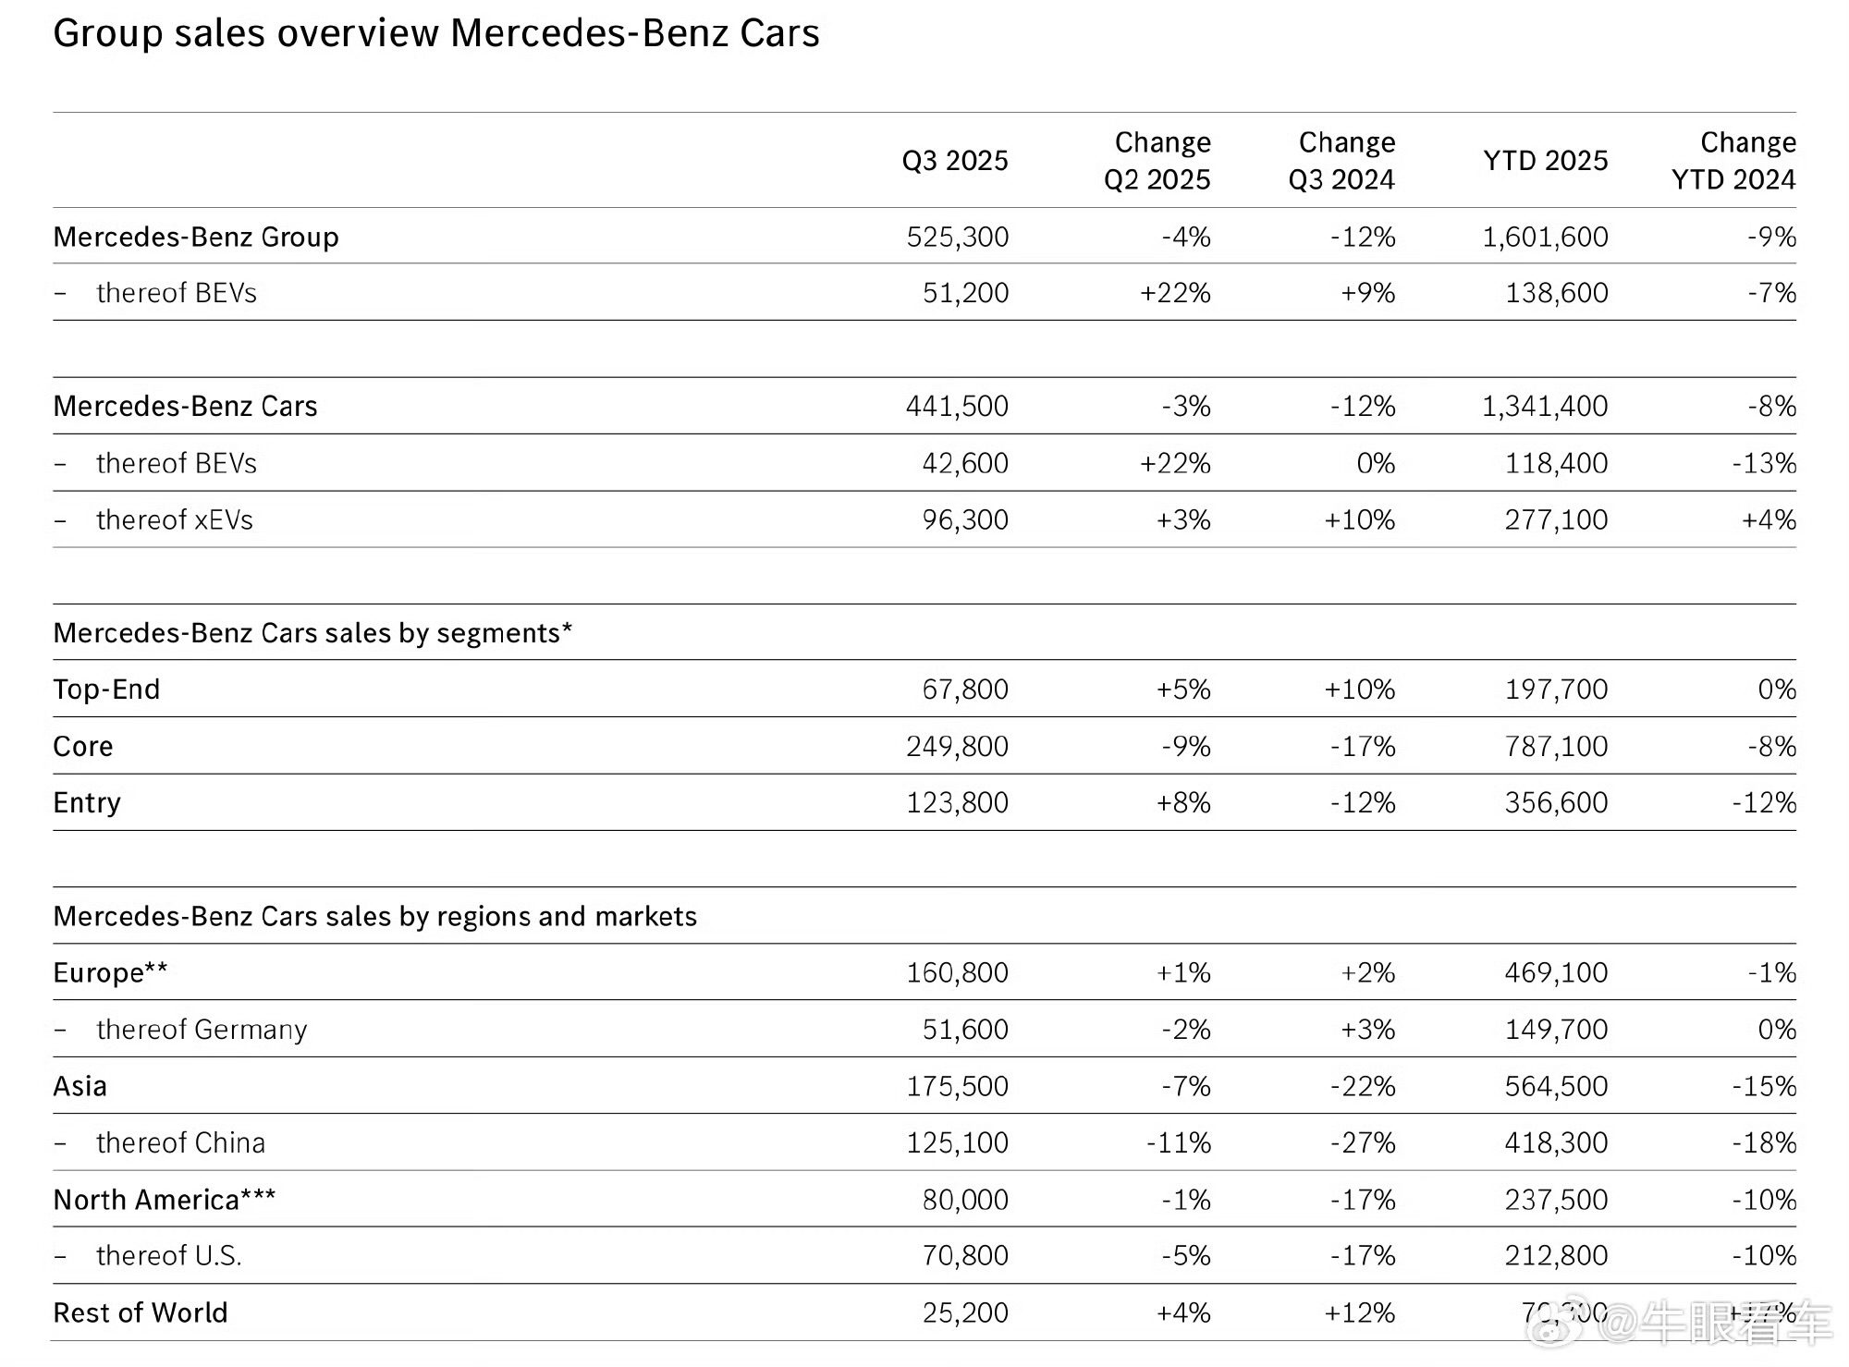Click 'sales by regions and markets' heading
This screenshot has width=1849, height=1367.
pyautogui.click(x=374, y=917)
